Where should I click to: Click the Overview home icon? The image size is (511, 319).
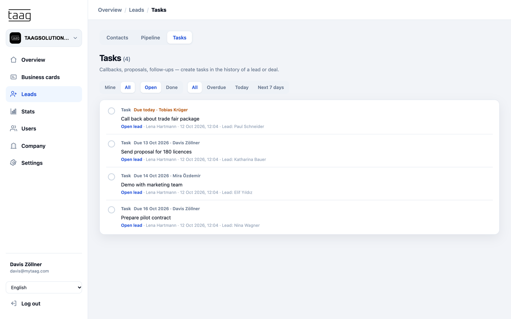click(13, 60)
